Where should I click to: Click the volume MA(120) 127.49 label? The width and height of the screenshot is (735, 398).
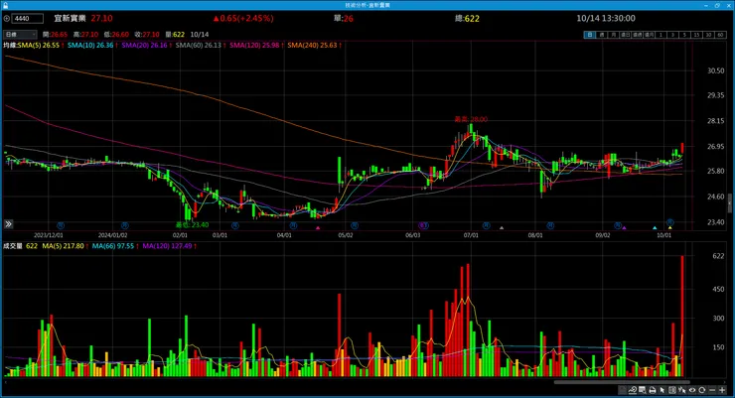(x=169, y=246)
